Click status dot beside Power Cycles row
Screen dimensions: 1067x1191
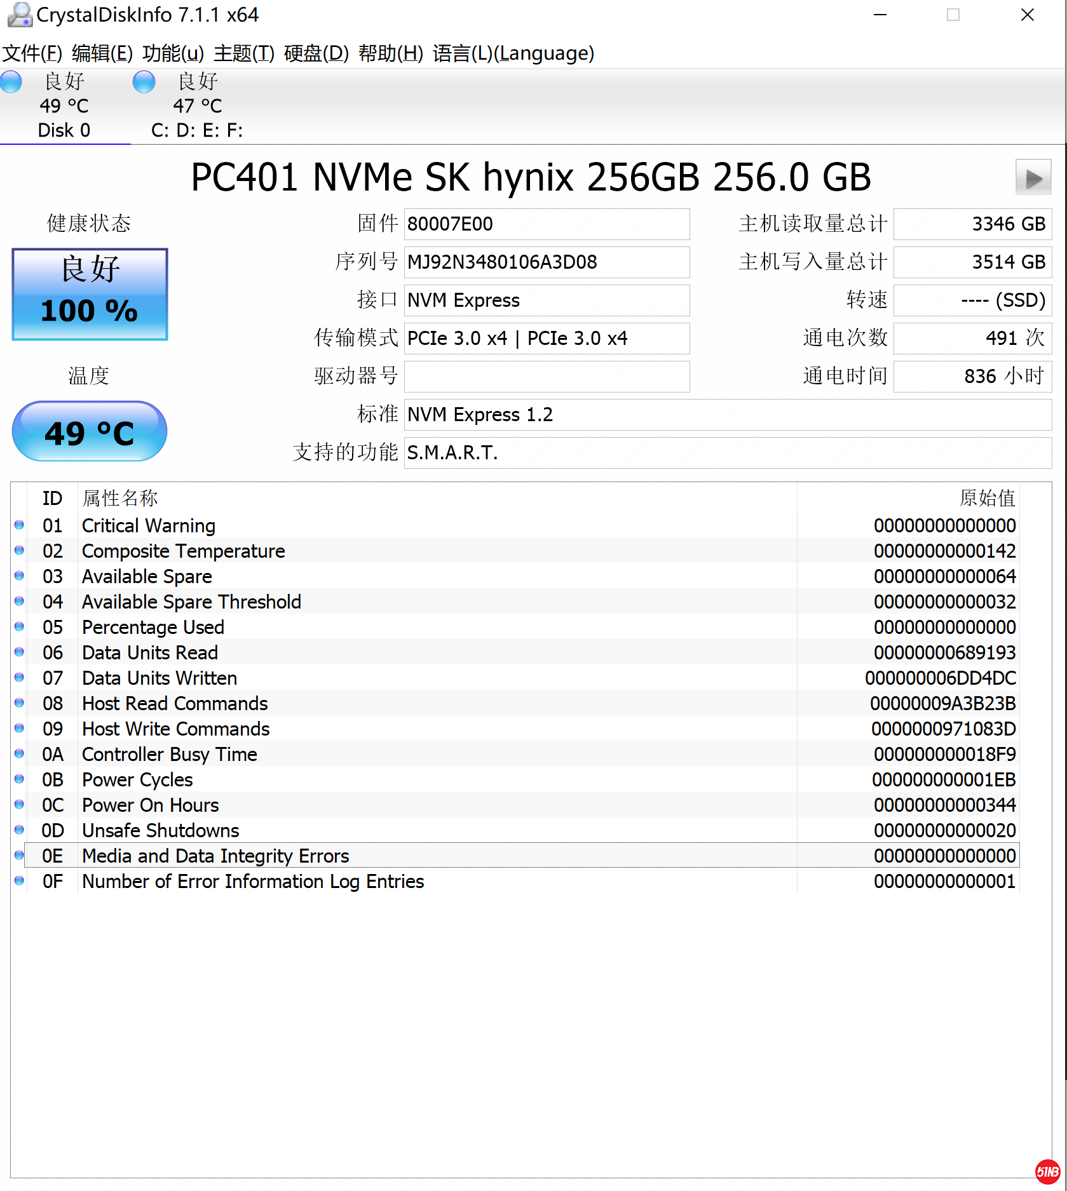coord(19,779)
